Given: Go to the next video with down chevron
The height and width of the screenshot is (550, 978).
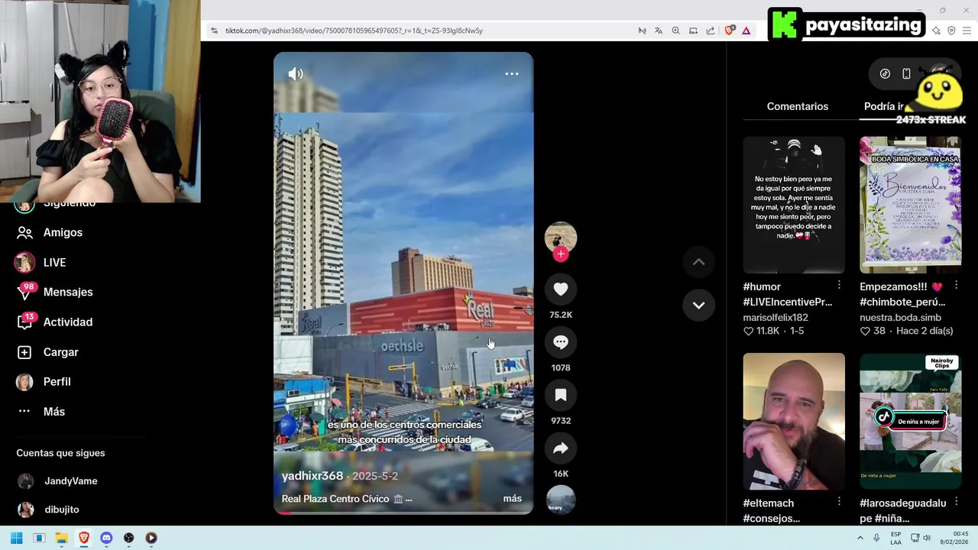Looking at the screenshot, I should [698, 305].
